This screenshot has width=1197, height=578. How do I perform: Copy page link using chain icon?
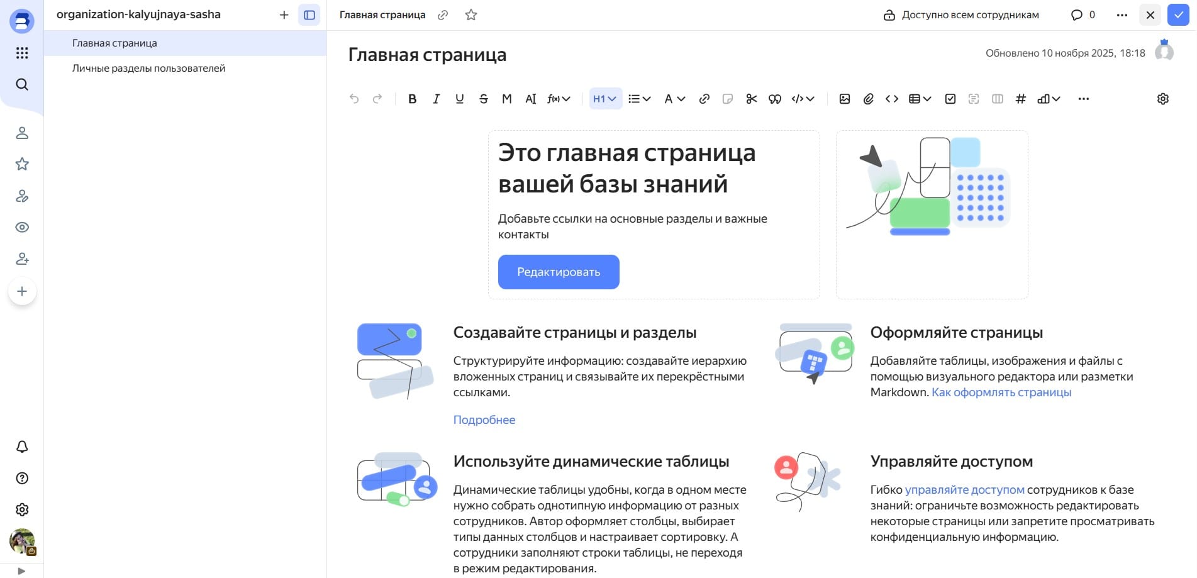(x=443, y=15)
